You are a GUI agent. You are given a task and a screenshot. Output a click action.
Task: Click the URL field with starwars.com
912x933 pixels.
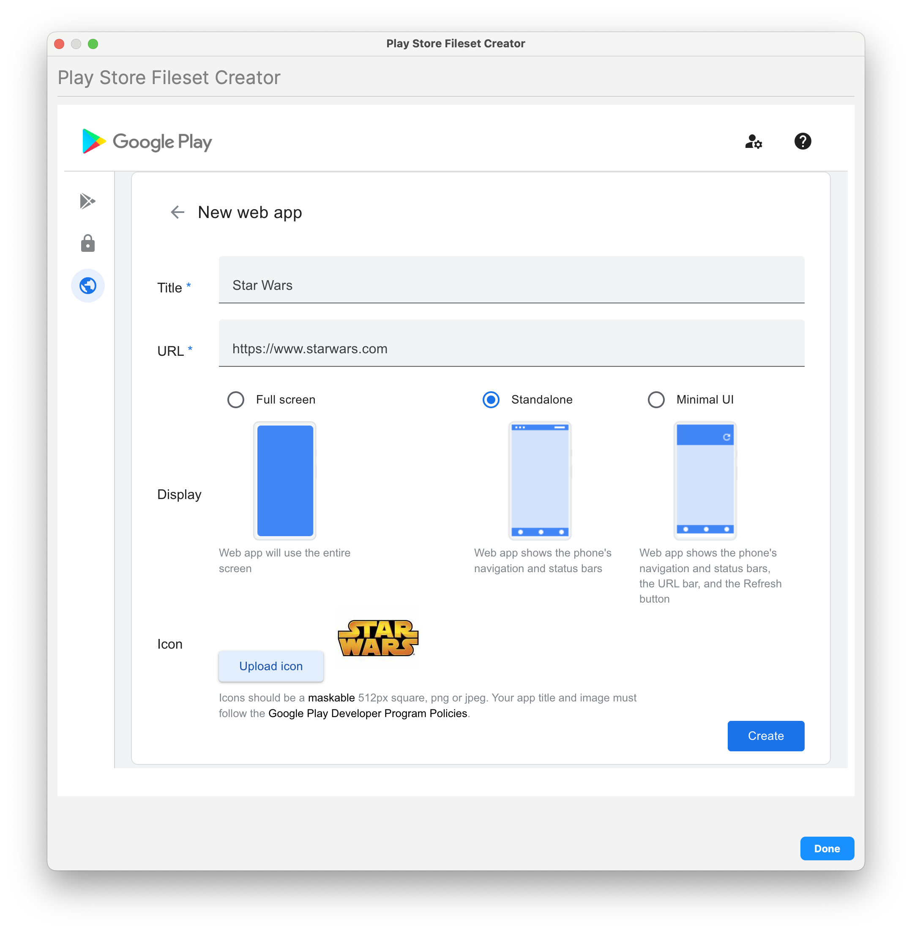511,344
